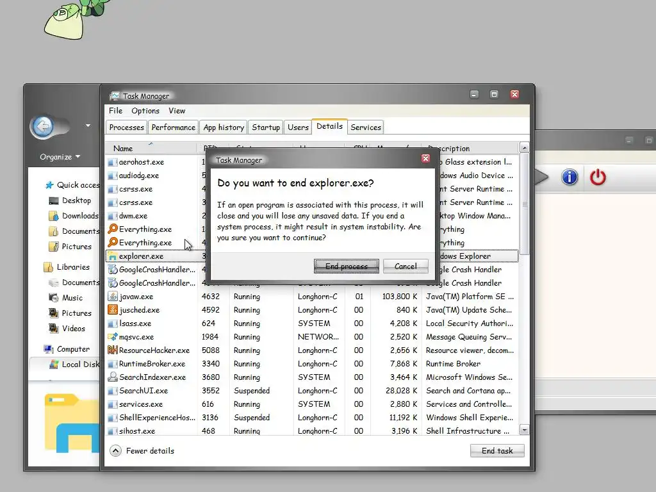The width and height of the screenshot is (656, 492).
Task: Click the lsass.exe process icon
Action: click(112, 324)
